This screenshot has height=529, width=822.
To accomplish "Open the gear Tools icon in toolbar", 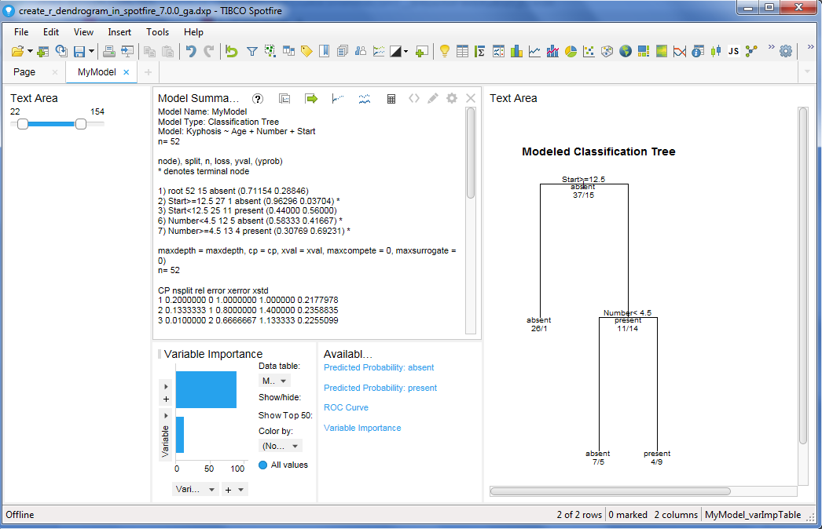I will [786, 51].
